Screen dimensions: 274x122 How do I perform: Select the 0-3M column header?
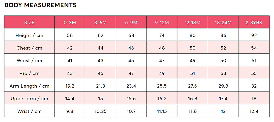pos(70,22)
